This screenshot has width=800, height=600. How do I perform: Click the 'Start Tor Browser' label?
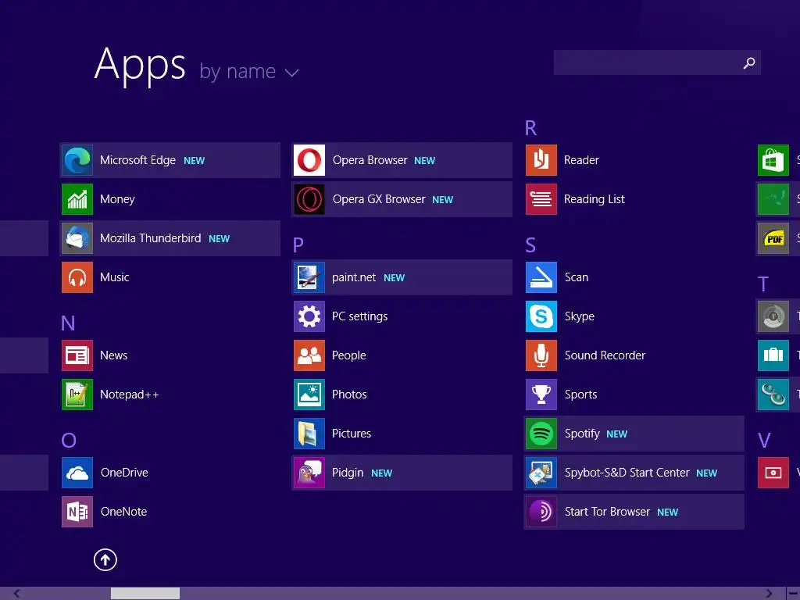coord(607,511)
